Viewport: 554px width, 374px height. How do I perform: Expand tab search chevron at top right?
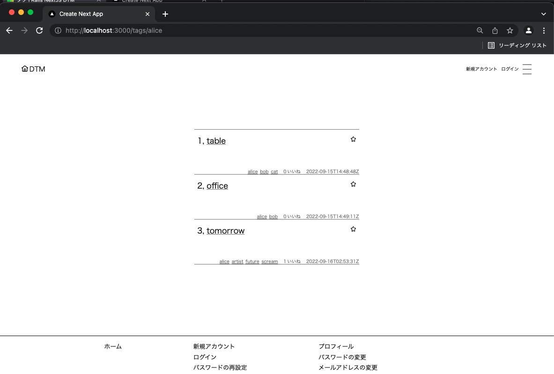(x=544, y=14)
